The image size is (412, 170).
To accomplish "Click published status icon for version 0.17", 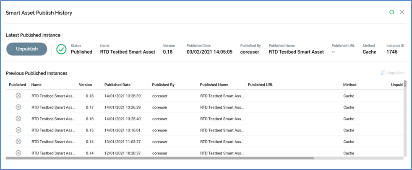I will pyautogui.click(x=18, y=107).
